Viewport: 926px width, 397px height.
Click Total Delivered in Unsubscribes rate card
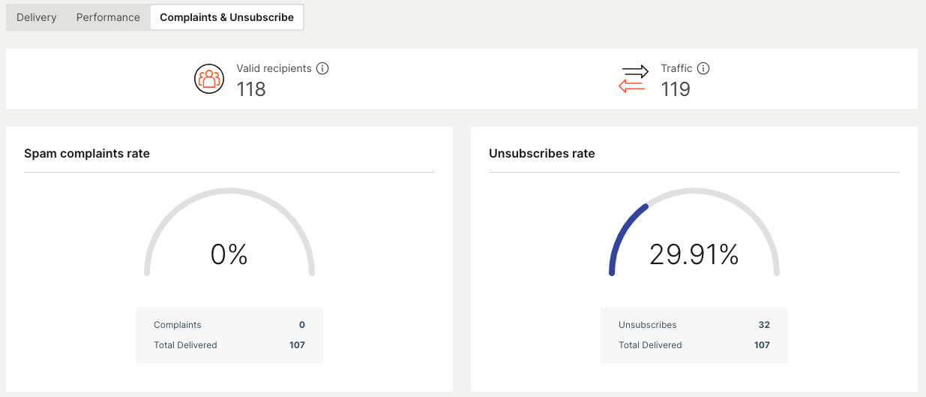[x=650, y=345]
